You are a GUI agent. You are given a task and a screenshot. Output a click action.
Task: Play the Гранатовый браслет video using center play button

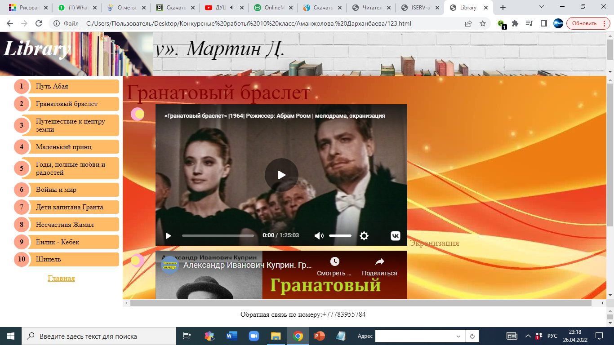coord(281,175)
